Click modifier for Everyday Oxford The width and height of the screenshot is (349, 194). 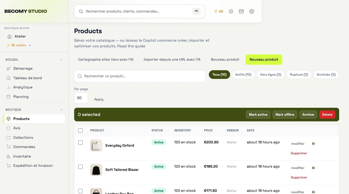click(298, 144)
